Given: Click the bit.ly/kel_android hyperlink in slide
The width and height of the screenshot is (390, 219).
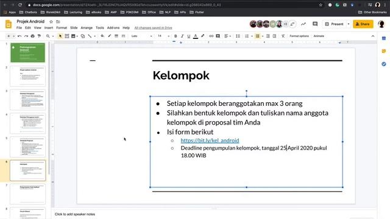Looking at the screenshot, I should (210, 141).
